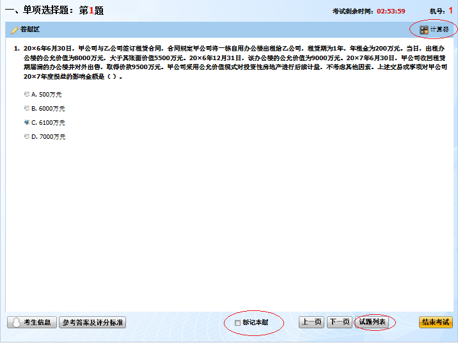
Task: View 参考答案及评分标准 reference answers
Action: point(93,323)
